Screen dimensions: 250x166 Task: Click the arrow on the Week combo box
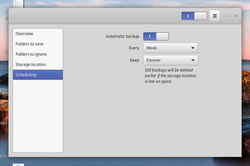click(x=193, y=48)
